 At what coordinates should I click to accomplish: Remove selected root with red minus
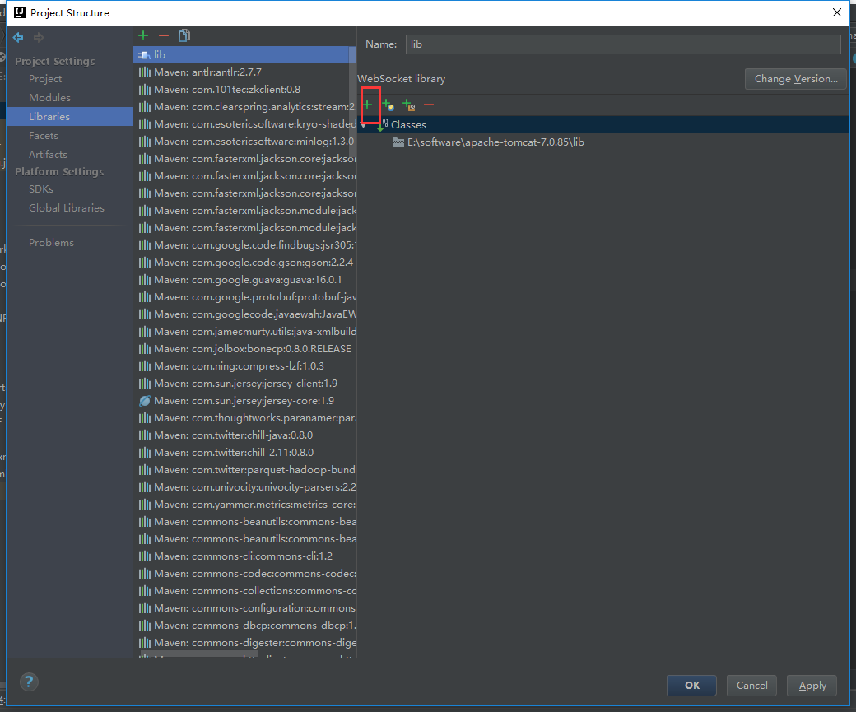[429, 105]
